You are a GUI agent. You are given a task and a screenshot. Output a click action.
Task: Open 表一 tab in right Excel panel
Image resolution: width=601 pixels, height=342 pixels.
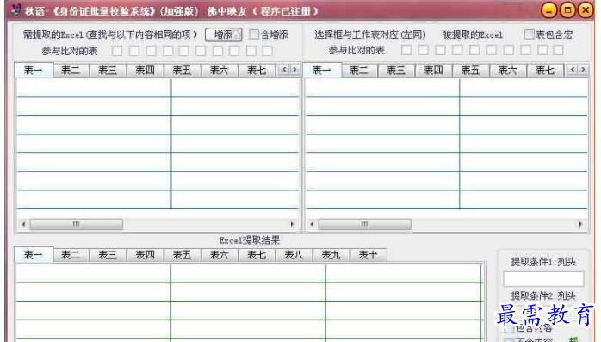pyautogui.click(x=322, y=70)
